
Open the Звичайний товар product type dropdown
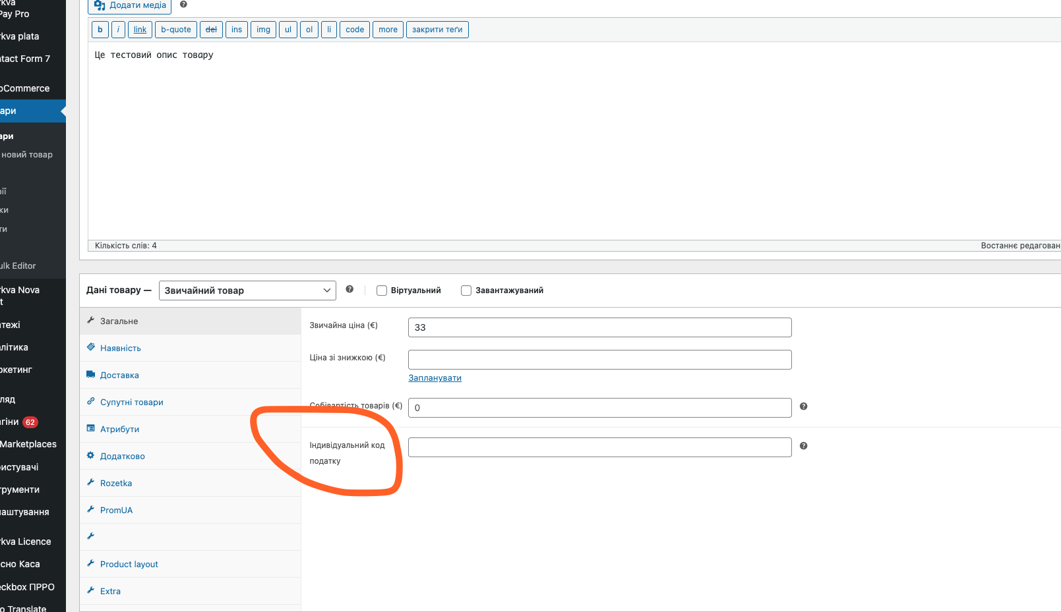coord(247,291)
